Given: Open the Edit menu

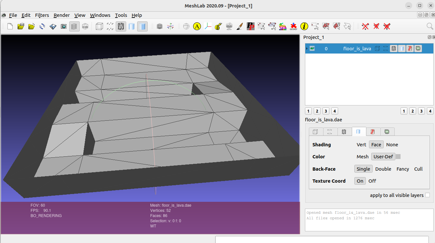Looking at the screenshot, I should click(26, 15).
